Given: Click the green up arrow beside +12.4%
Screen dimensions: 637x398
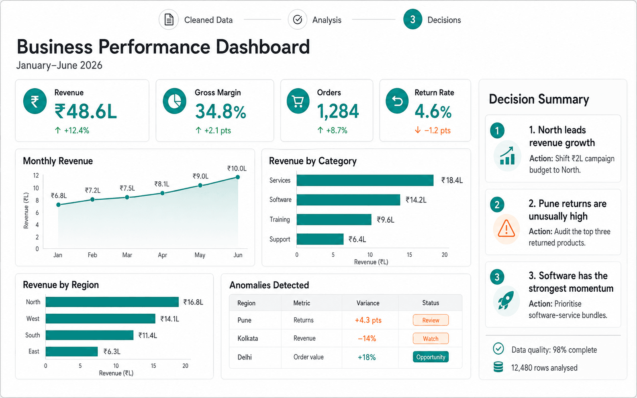Looking at the screenshot, I should (x=58, y=130).
